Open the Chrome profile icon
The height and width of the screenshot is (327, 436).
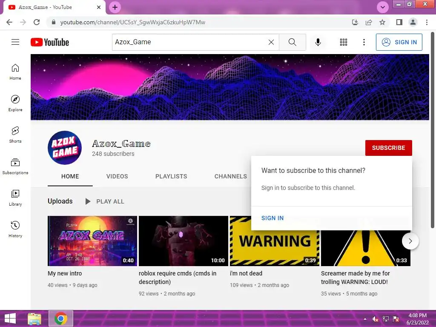[x=413, y=22]
